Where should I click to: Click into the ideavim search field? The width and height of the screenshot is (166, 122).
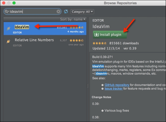(x=32, y=11)
